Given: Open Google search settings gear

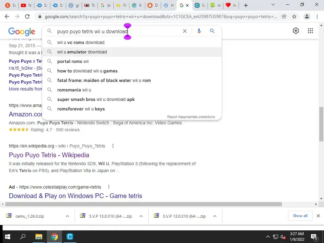Looking at the screenshot, I should click(296, 31).
